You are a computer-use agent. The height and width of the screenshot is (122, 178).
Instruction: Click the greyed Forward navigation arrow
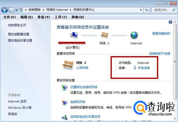pyautogui.click(x=12, y=10)
